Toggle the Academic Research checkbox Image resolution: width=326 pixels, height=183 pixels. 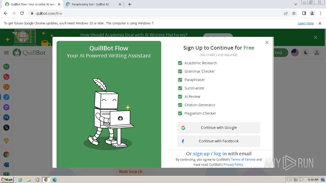click(180, 63)
